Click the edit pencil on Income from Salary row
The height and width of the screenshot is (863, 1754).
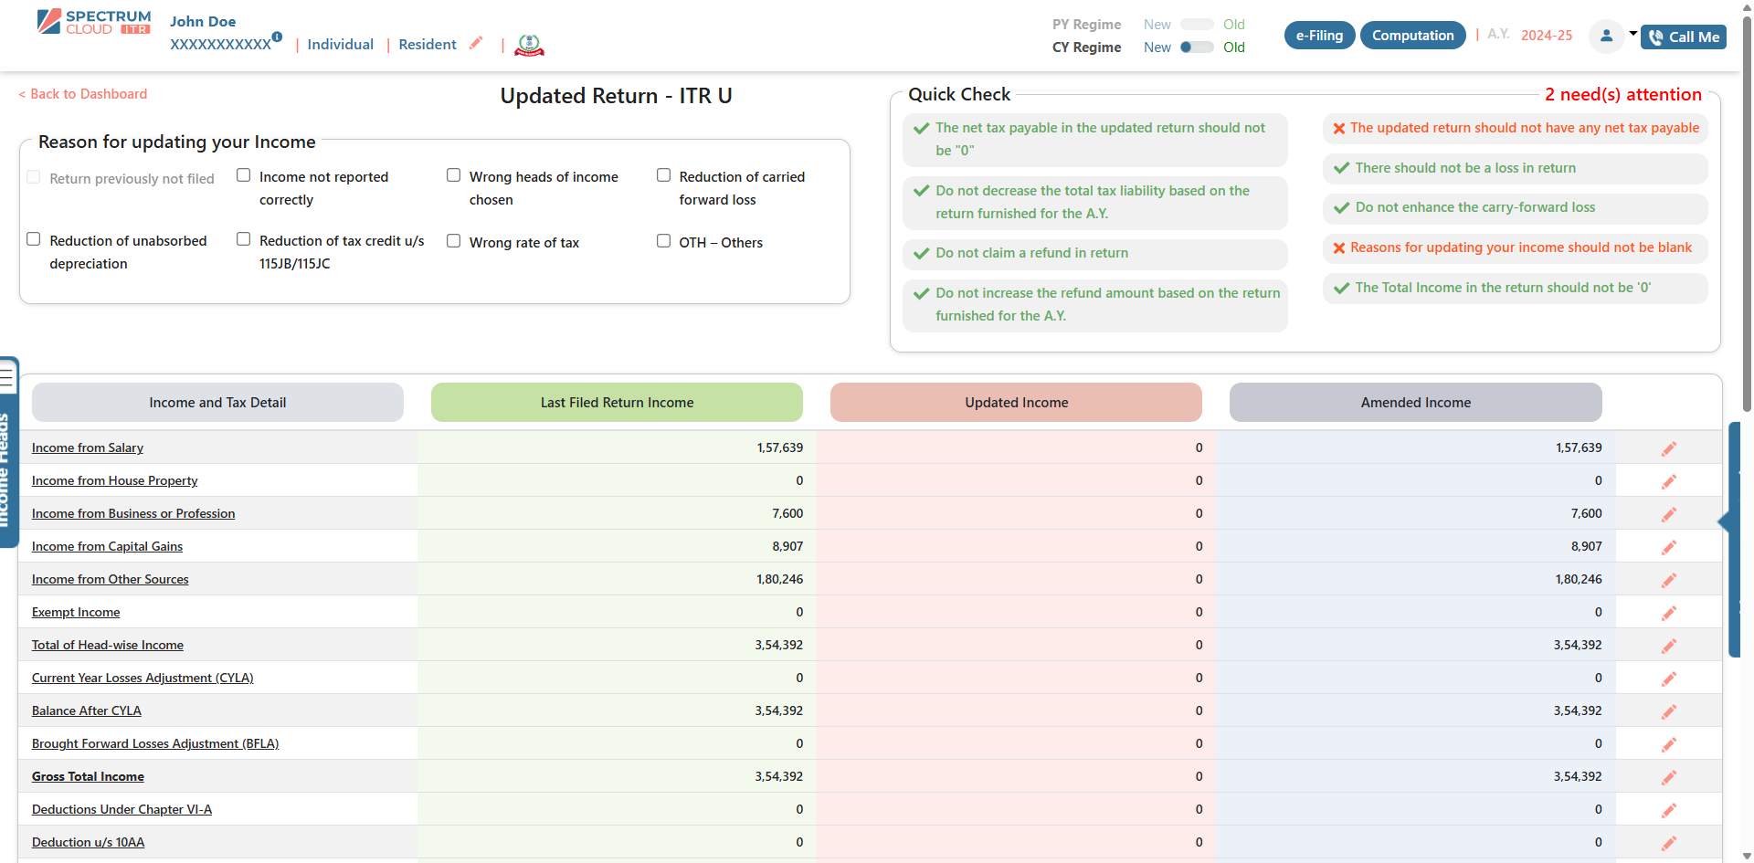point(1669,447)
